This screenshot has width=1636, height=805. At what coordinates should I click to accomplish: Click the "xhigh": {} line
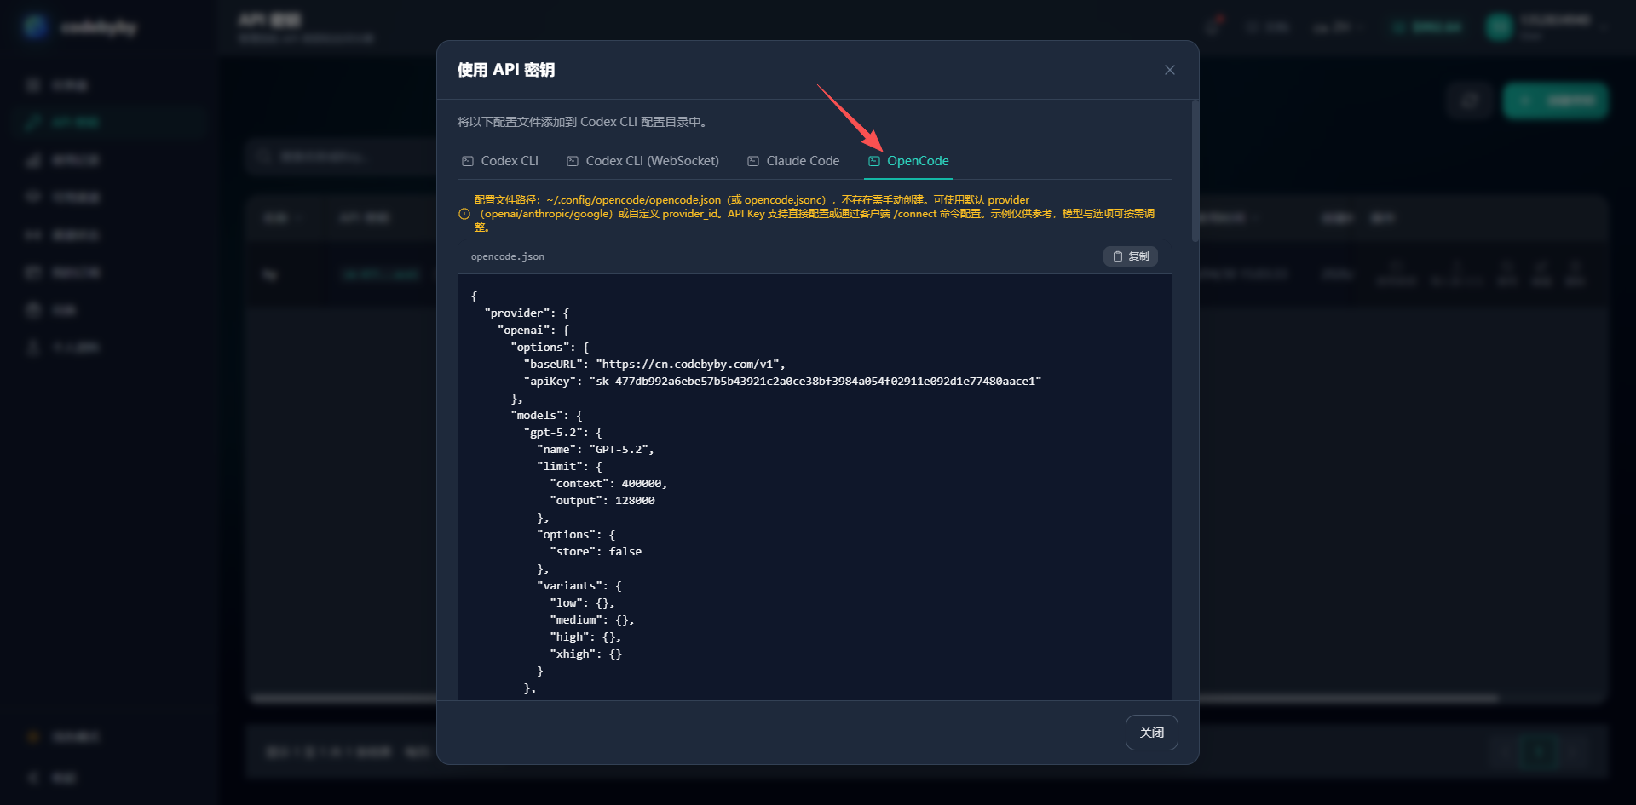(x=586, y=653)
